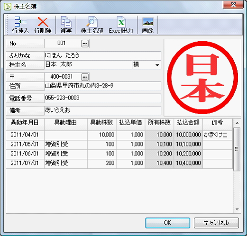Click the 電話番号 phone number field
This screenshot has width=247, height=236.
(x=102, y=98)
